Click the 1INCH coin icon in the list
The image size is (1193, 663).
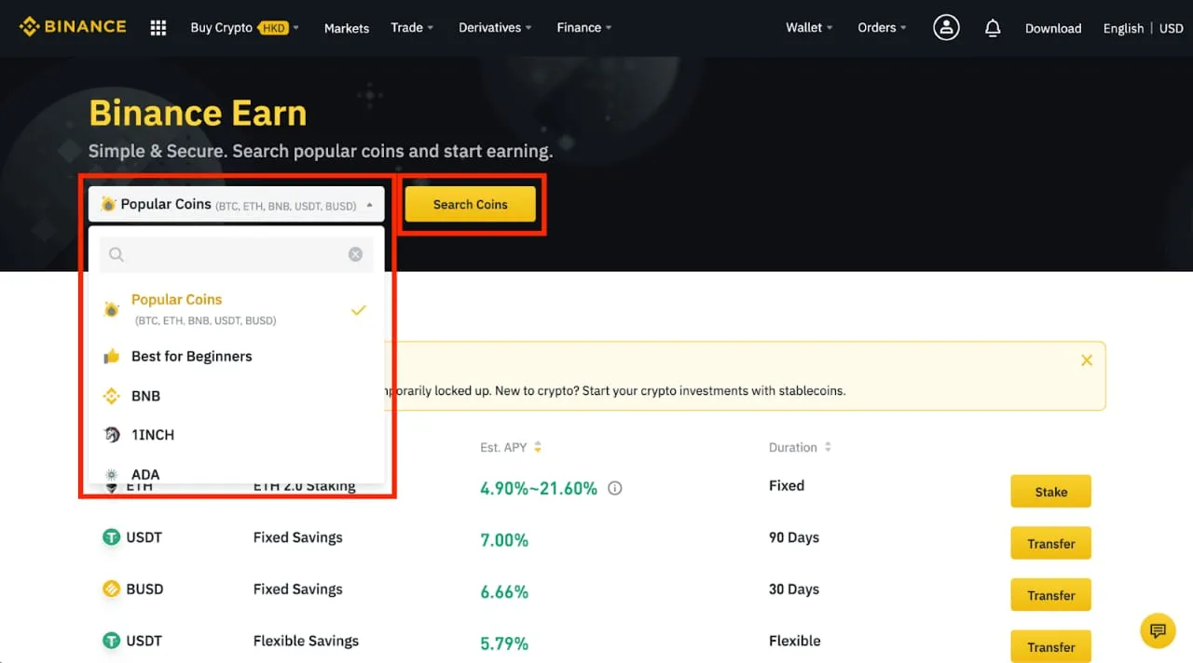click(111, 435)
